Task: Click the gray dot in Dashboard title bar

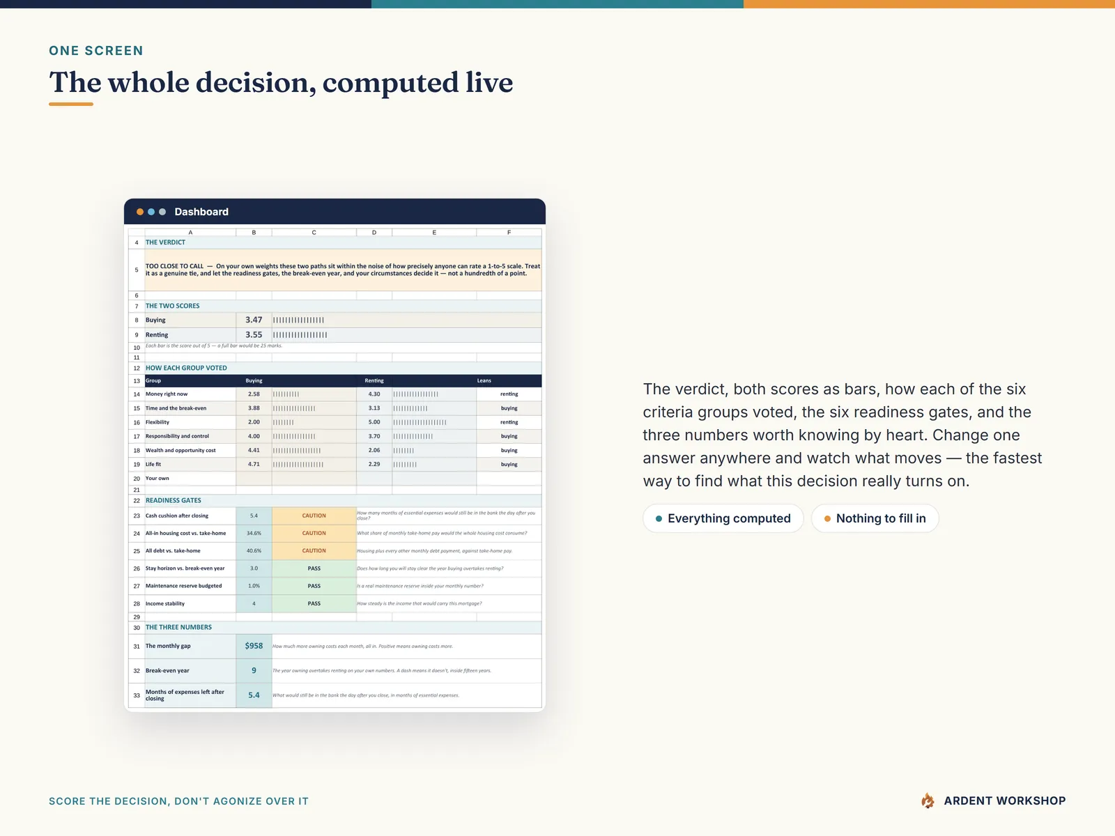Action: [x=162, y=212]
